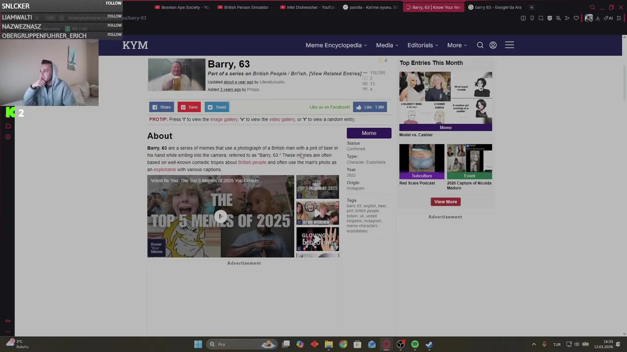Viewport: 627px width, 352px height.
Task: Click the microphone tray icon
Action: tap(544, 344)
